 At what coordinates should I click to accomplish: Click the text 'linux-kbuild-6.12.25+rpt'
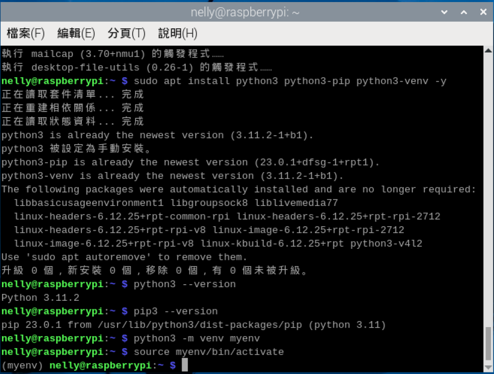272,244
